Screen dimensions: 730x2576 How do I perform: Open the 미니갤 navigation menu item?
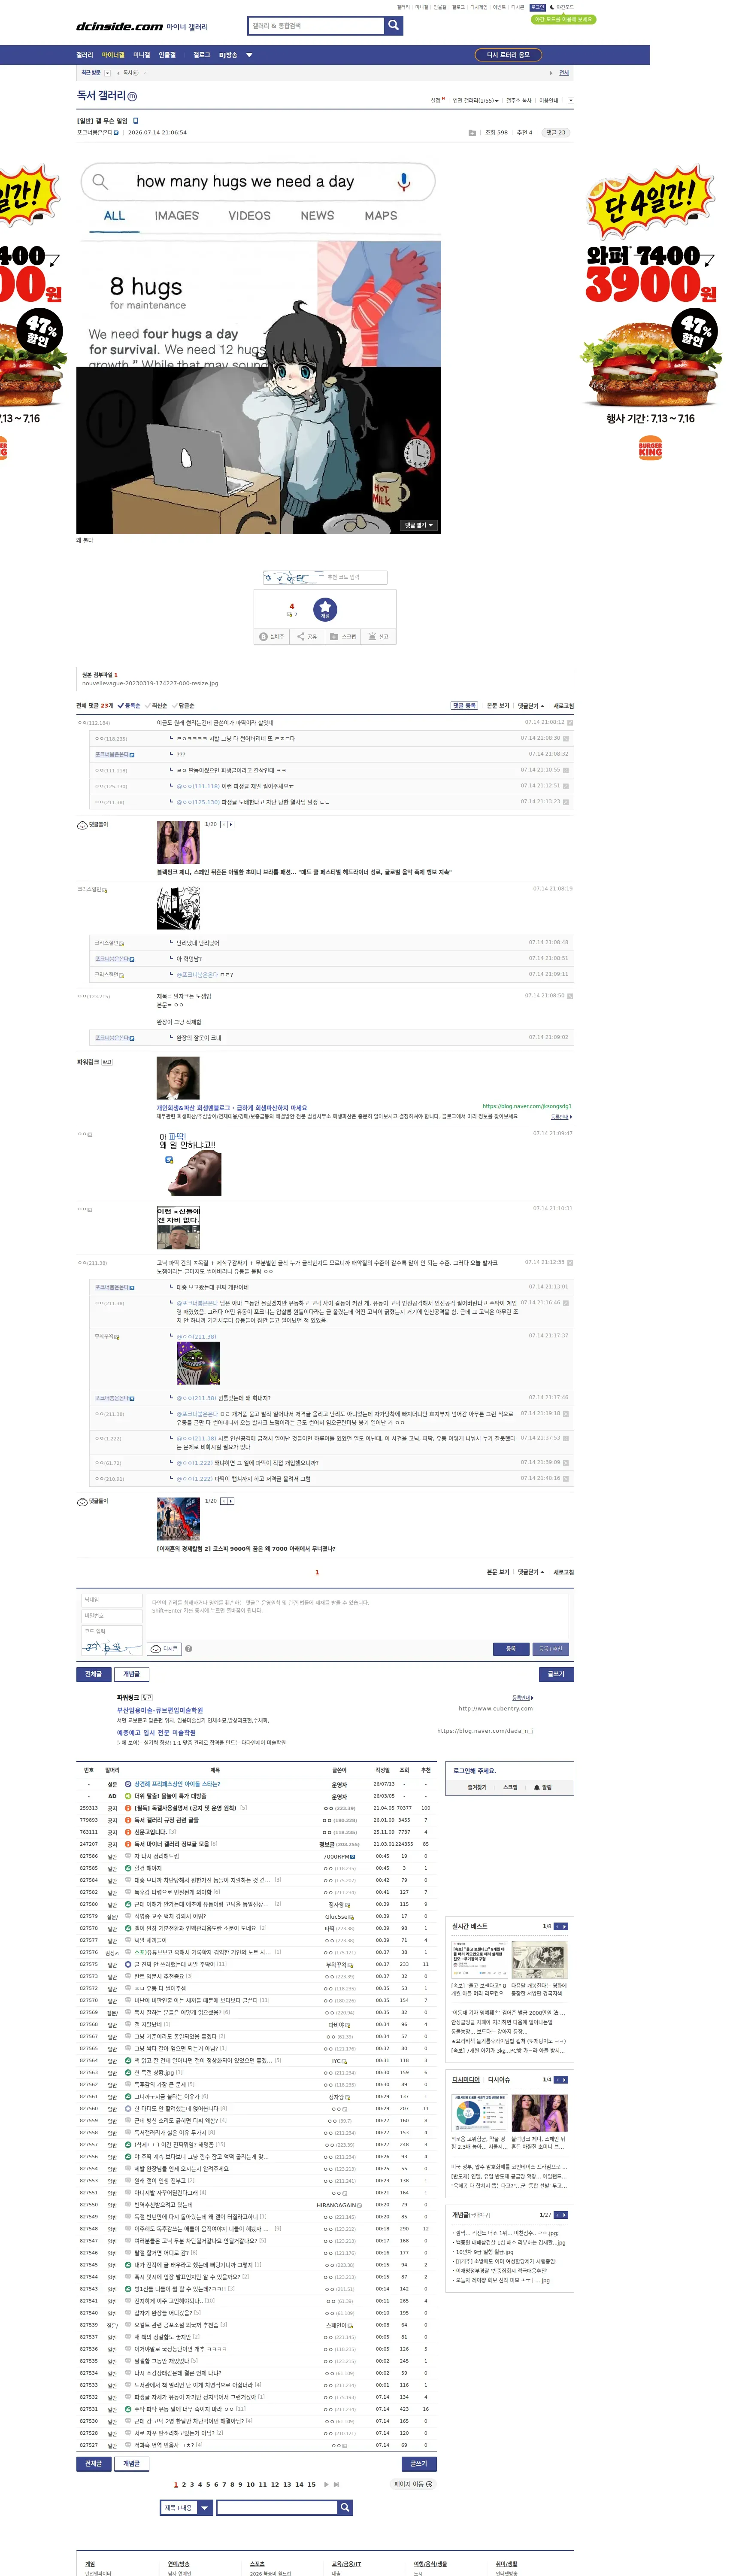point(141,55)
